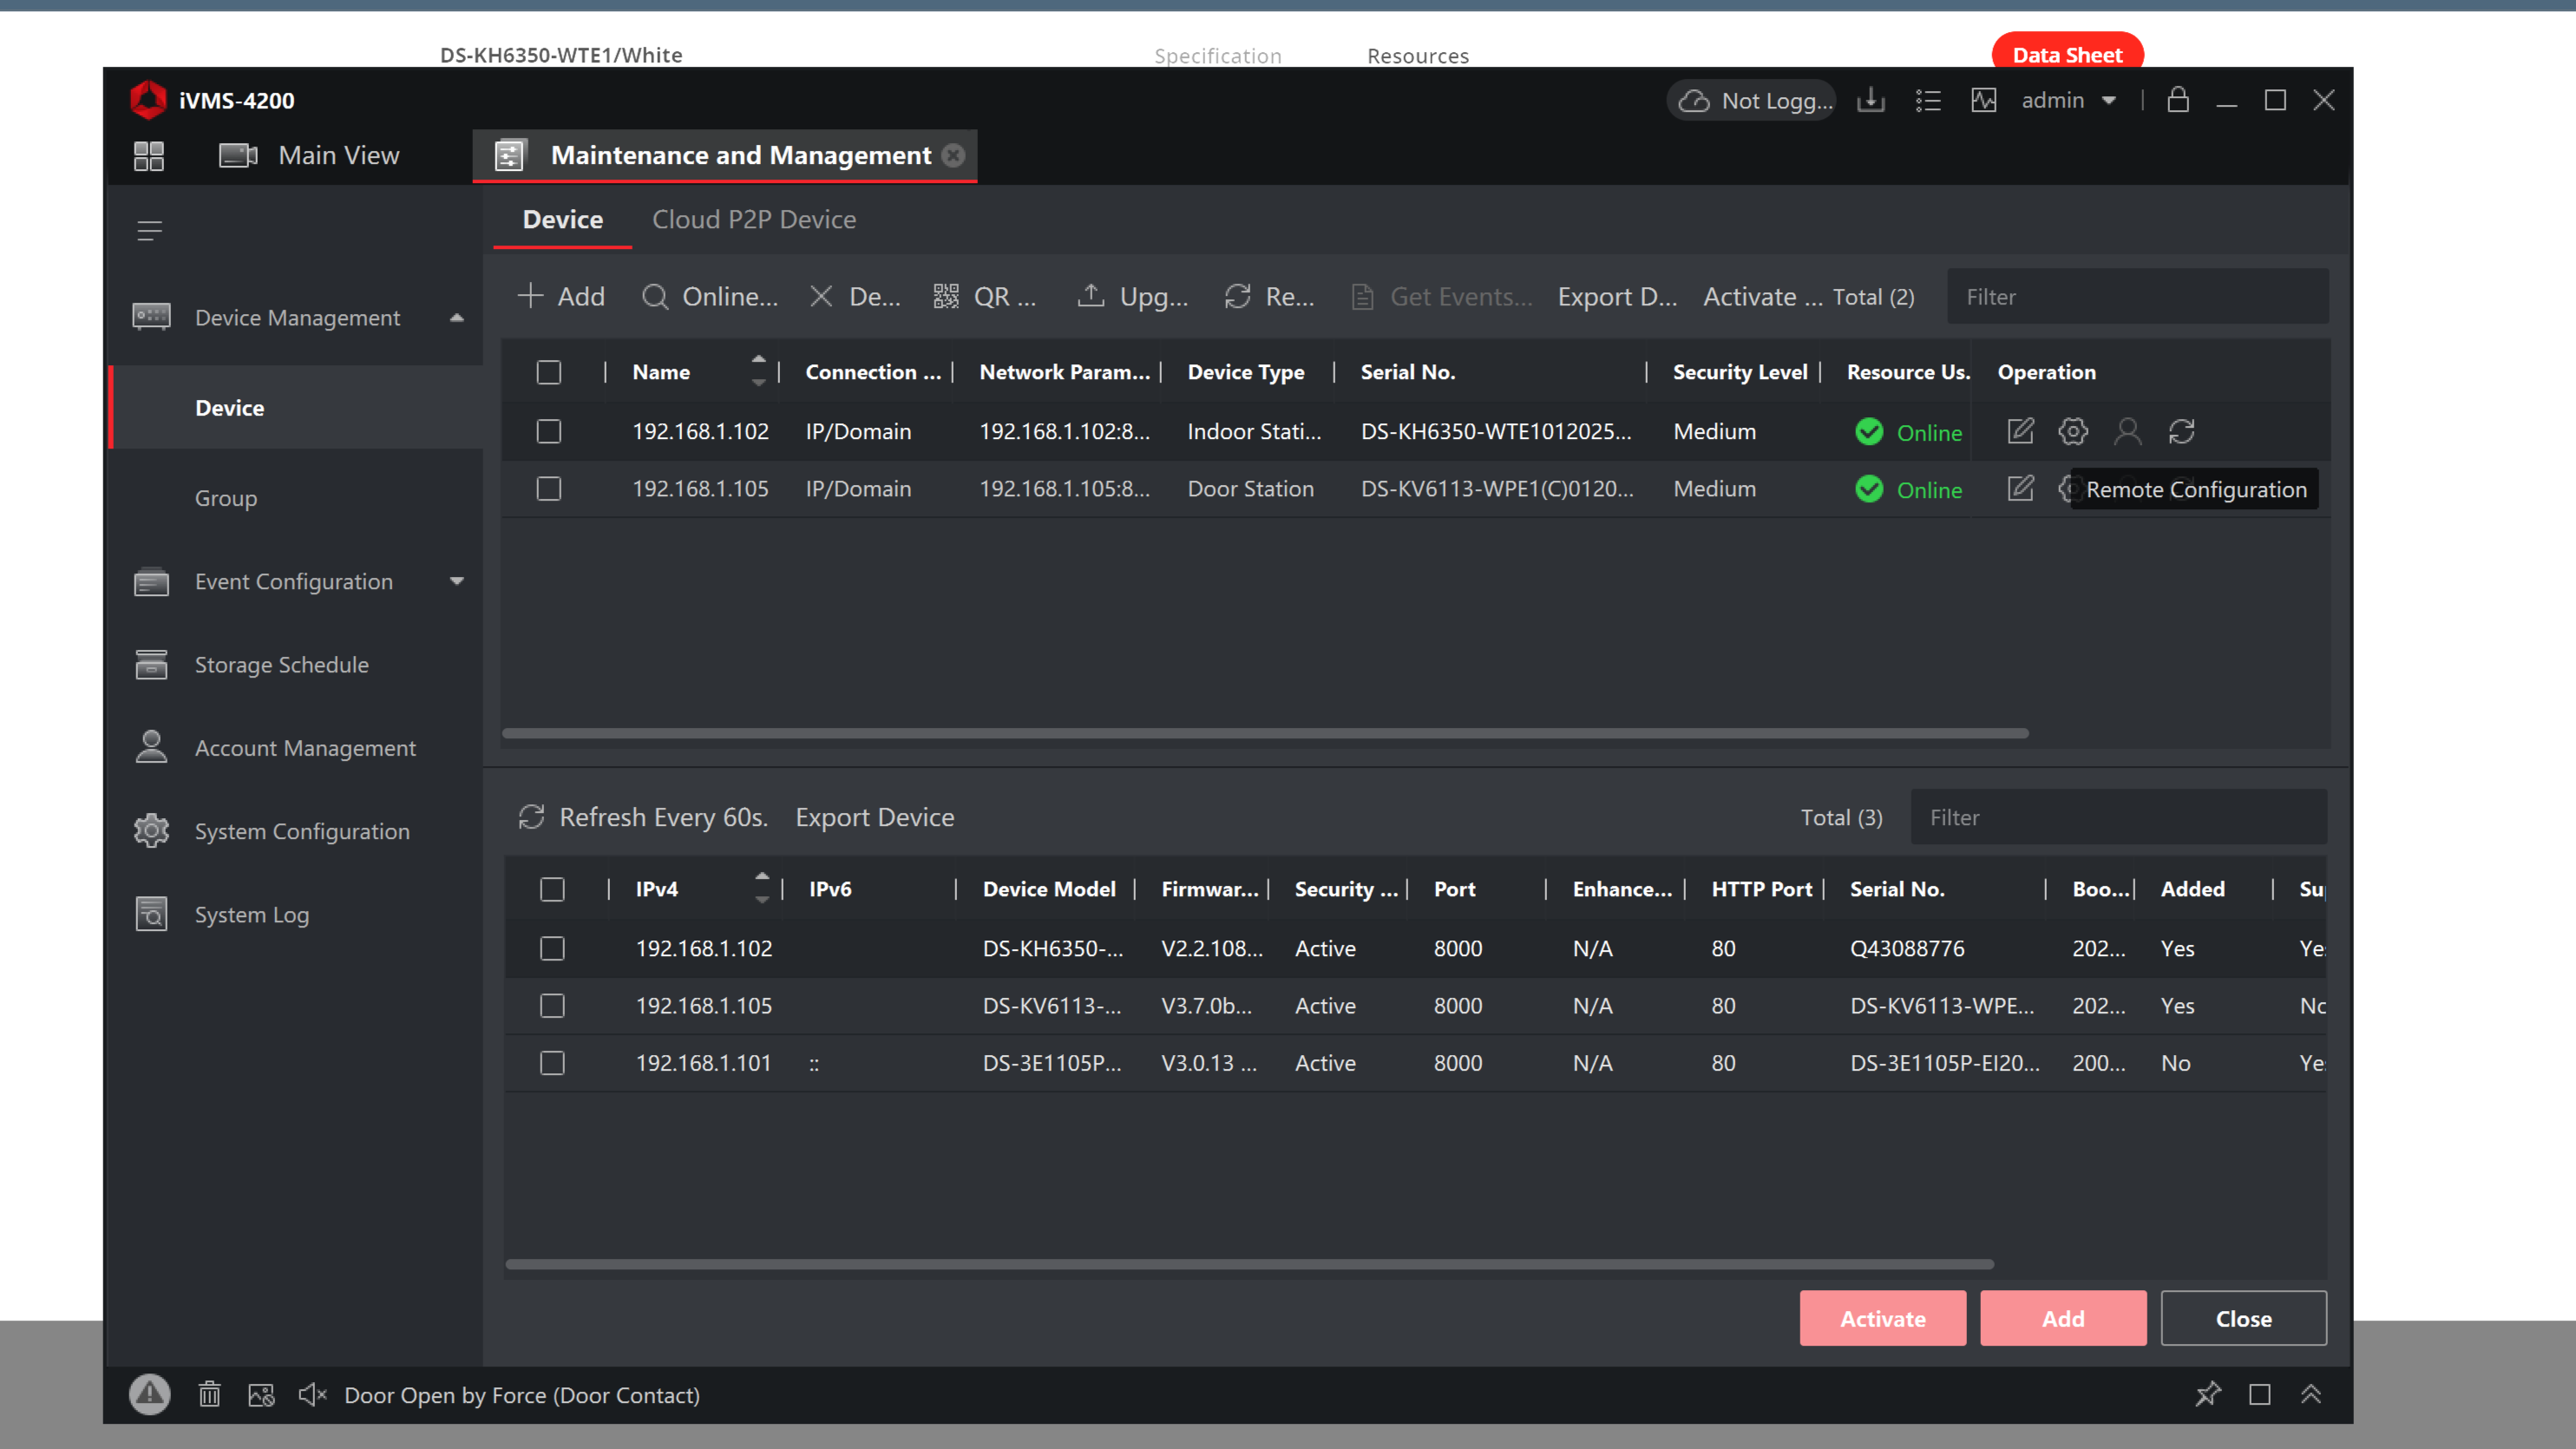The width and height of the screenshot is (2576, 1449).
Task: Click Export D... in the top toolbar
Action: [1617, 297]
